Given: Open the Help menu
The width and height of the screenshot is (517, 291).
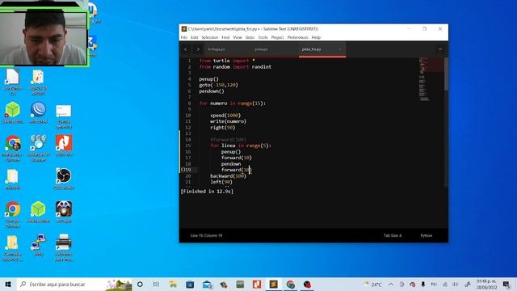Looking at the screenshot, I should (x=316, y=38).
